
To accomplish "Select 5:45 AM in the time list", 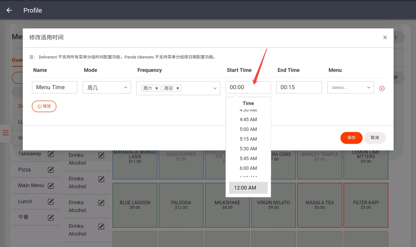I will click(248, 158).
